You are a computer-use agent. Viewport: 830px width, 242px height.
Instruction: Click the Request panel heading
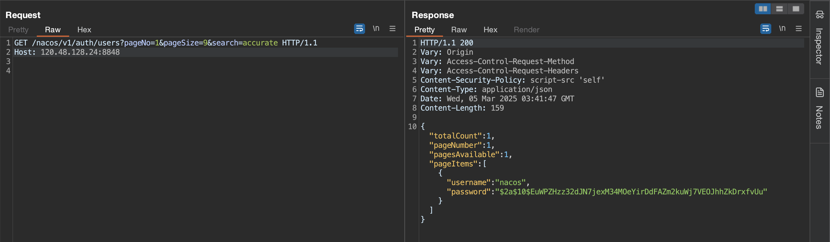point(23,15)
